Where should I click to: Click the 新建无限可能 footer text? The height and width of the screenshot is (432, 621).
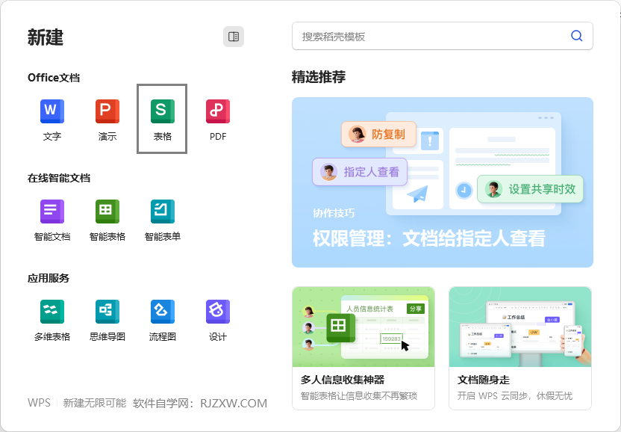95,403
